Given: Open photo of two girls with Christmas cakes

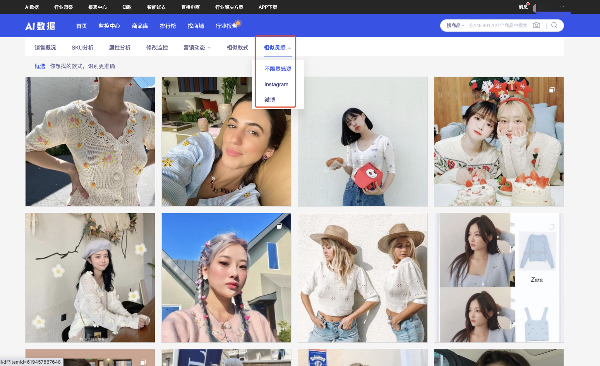Looking at the screenshot, I should (499, 142).
